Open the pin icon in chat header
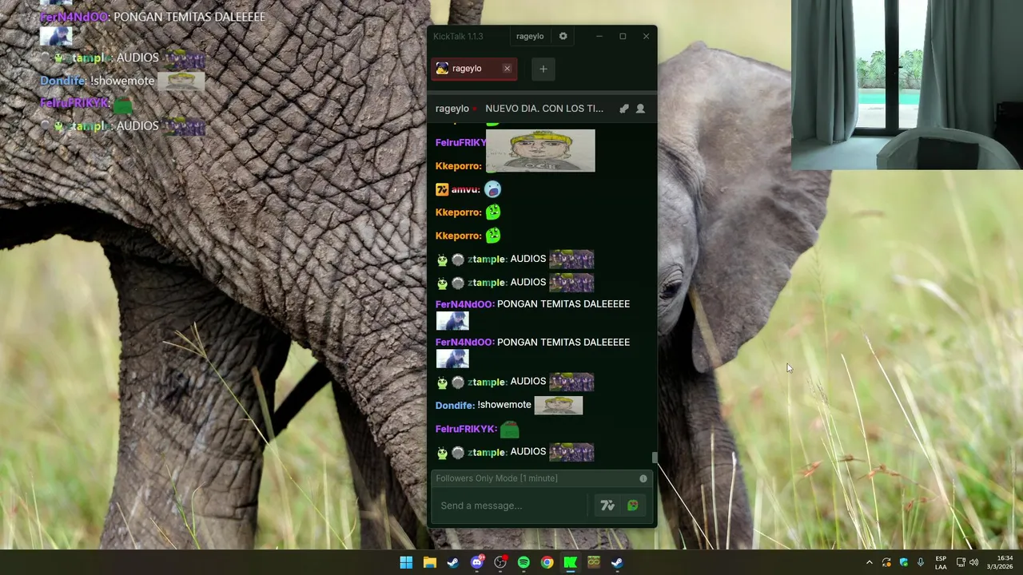 tap(624, 109)
